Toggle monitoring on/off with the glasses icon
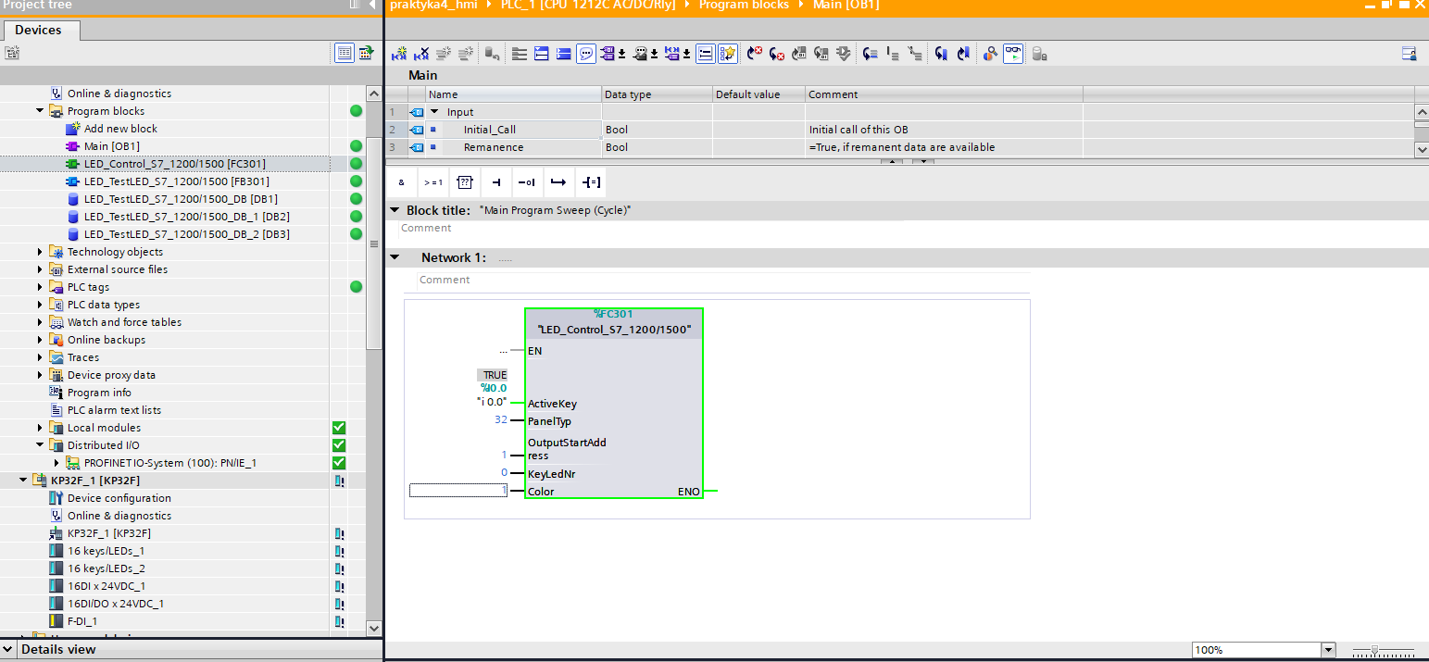Viewport: 1429px width, 662px height. (x=1014, y=54)
